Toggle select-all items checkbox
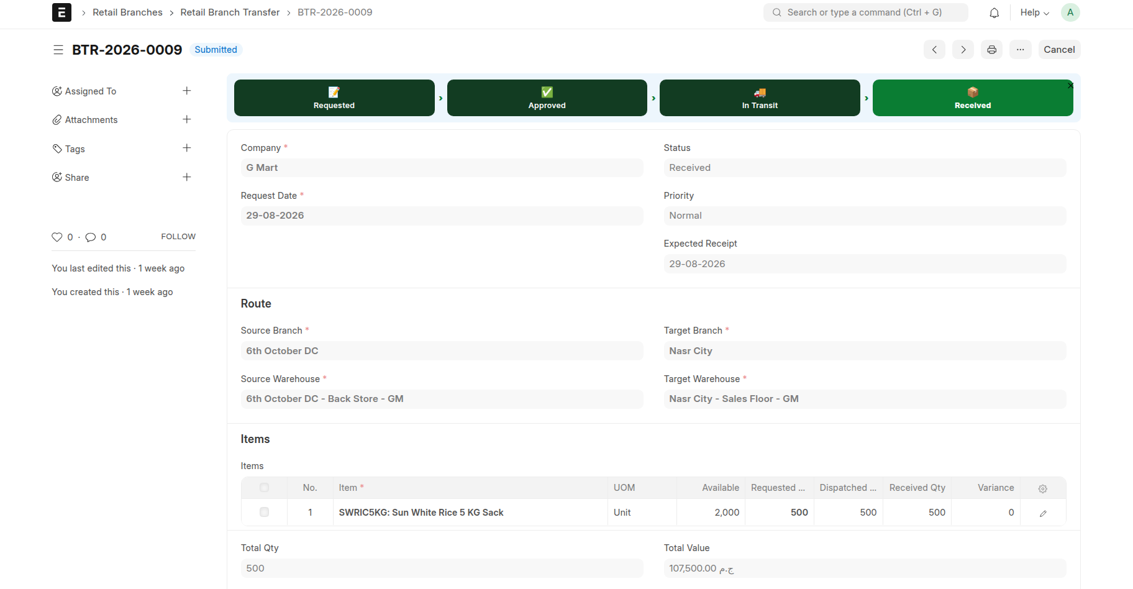Image resolution: width=1133 pixels, height=589 pixels. (264, 488)
